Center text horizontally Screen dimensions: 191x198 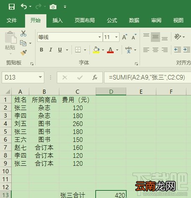point(155,50)
